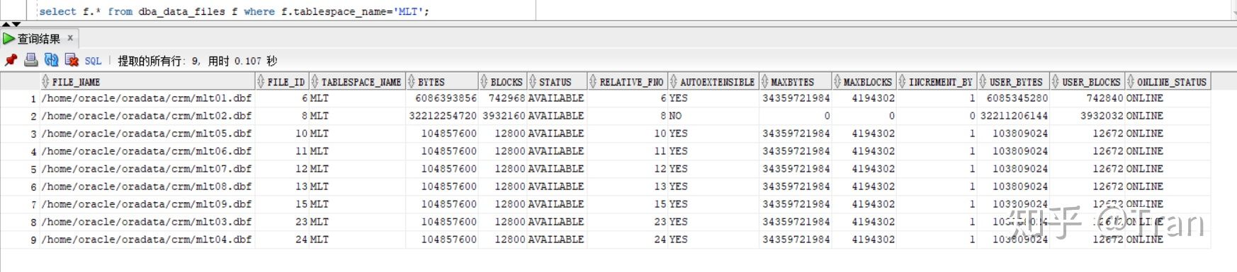Show the SQL statement via SQL link

(93, 61)
